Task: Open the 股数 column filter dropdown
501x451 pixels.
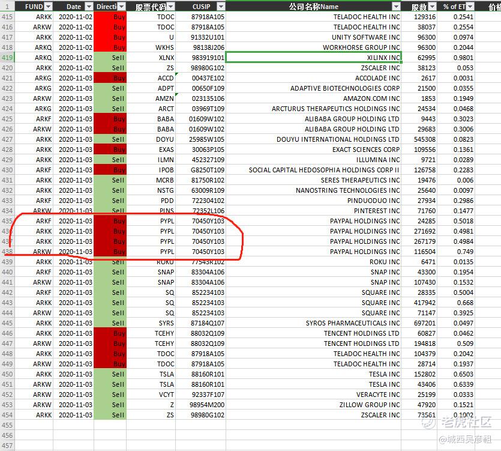Action: (x=433, y=7)
